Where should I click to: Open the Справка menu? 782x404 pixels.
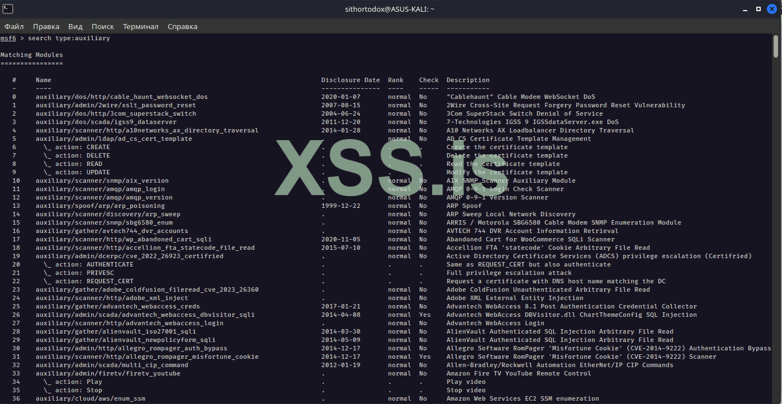click(x=182, y=26)
